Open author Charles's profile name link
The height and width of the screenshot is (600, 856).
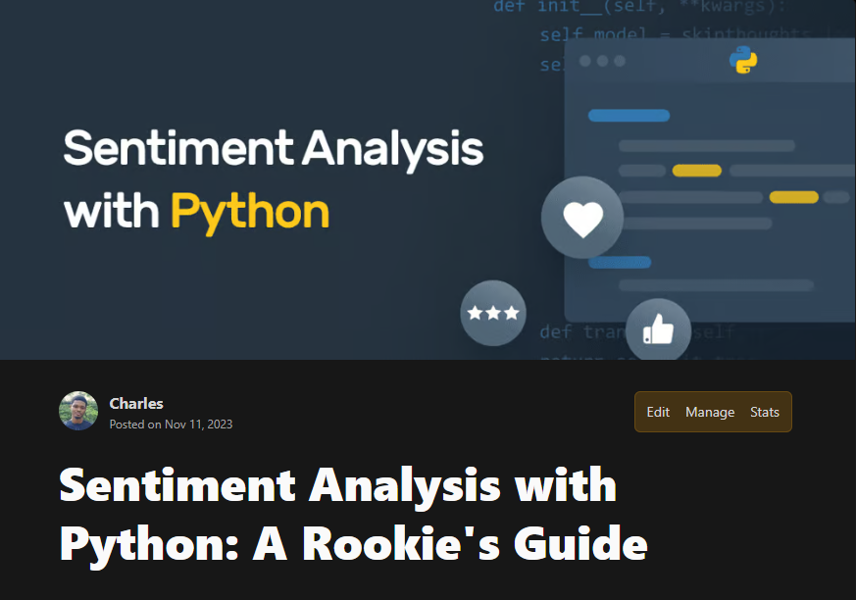[x=136, y=404]
